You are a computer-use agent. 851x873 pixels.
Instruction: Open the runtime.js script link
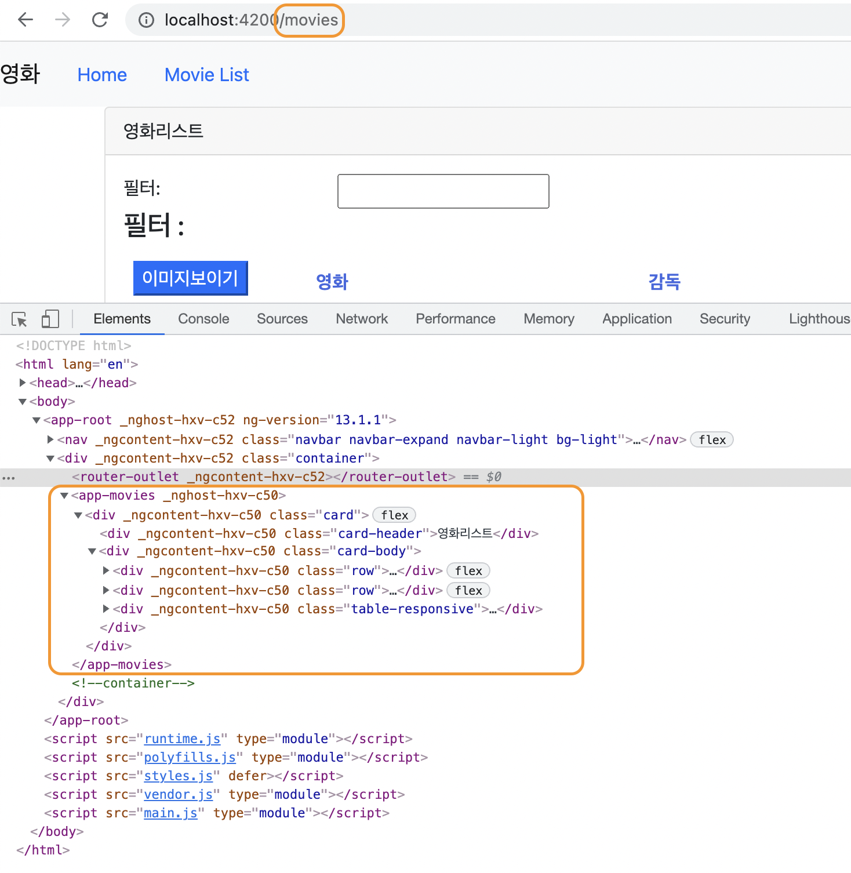tap(182, 739)
